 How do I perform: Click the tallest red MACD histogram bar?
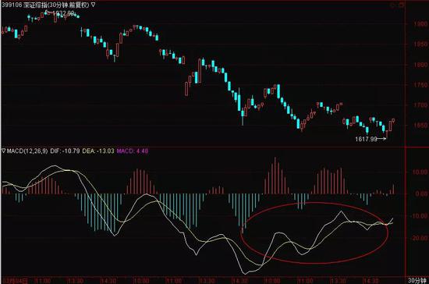pyautogui.click(x=275, y=176)
